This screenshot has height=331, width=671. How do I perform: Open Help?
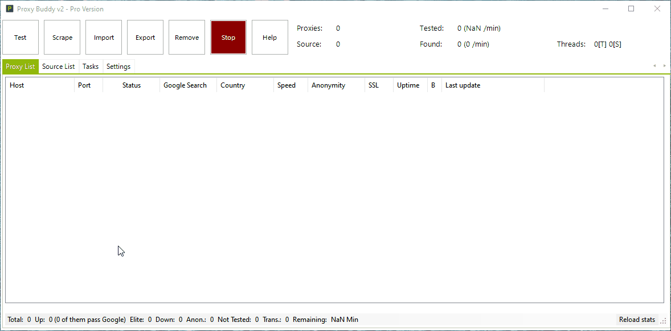pyautogui.click(x=269, y=37)
